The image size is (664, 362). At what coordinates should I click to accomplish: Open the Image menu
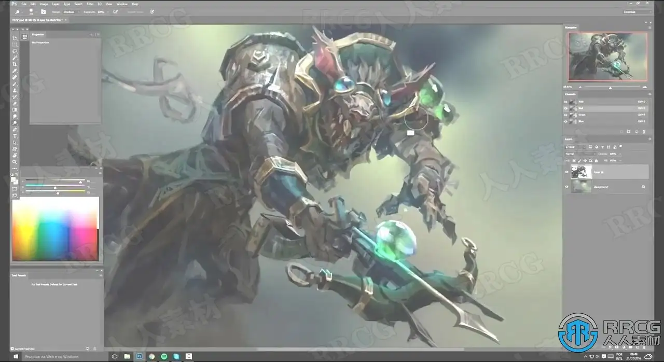[x=44, y=4]
